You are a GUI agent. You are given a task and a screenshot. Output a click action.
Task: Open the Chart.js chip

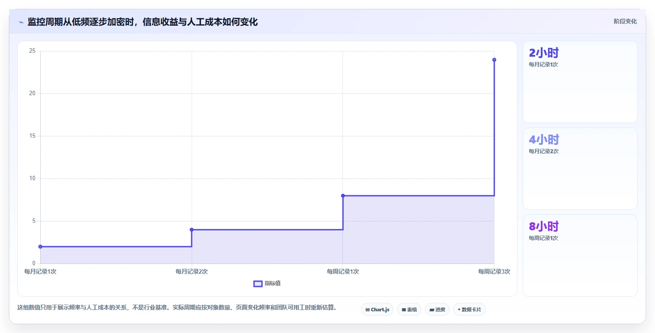377,310
